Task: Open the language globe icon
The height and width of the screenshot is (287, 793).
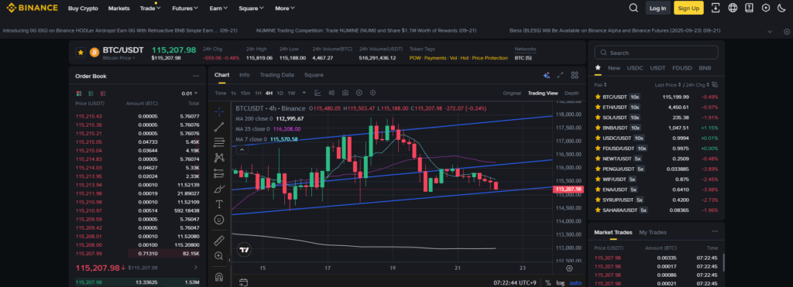Action: coord(733,8)
